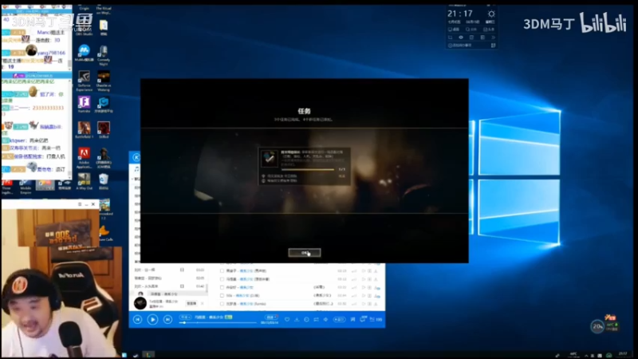Viewport: 638px width, 359px height.
Task: Play the current song in music player
Action: coord(152,320)
